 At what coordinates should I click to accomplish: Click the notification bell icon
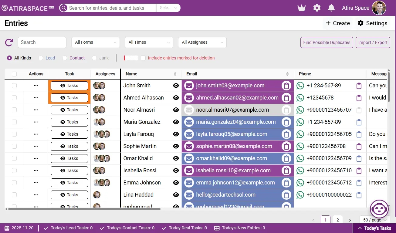pos(331,8)
